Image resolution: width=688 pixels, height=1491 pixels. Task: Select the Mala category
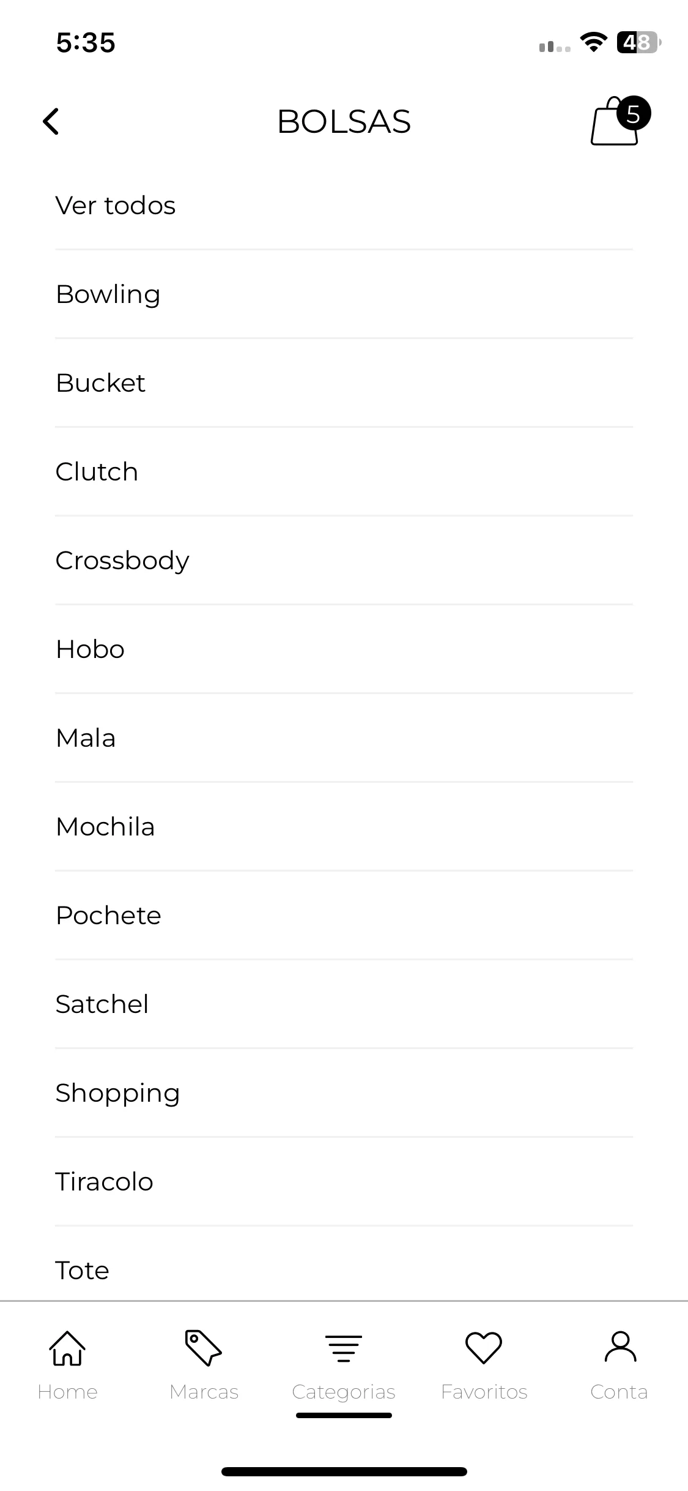coord(344,738)
